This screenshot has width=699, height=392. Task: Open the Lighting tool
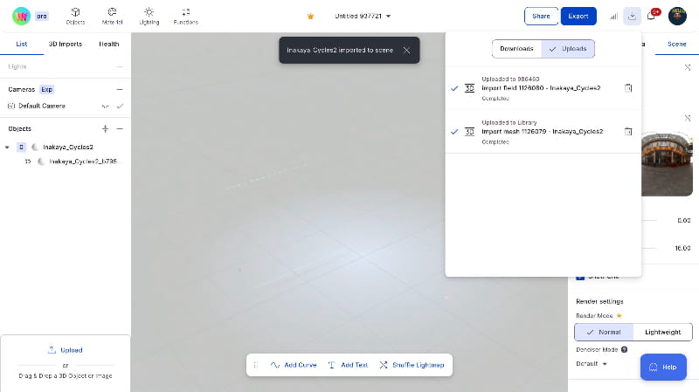pyautogui.click(x=149, y=16)
